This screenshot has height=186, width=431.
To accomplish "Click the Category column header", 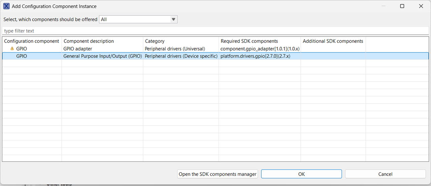I will point(155,41).
